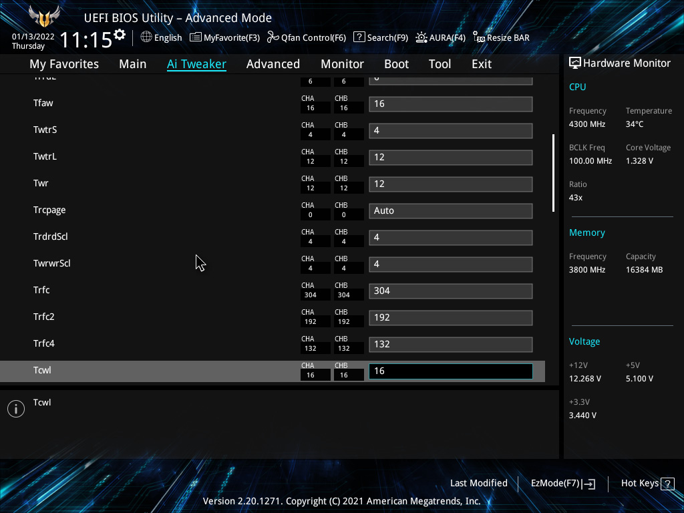Open the MyFavorite(F3) list icon
Viewport: 684px width, 513px height.
click(x=196, y=37)
